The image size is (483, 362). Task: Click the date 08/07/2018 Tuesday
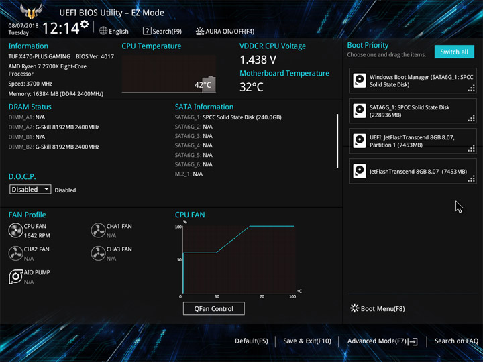click(x=23, y=29)
